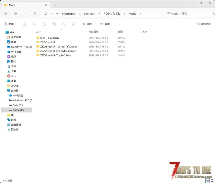The image size is (215, 183).
Task: Click common in the breadcrumb
Action: 90,14
